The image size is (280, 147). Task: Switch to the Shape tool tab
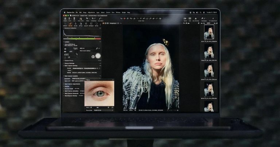point(75,24)
